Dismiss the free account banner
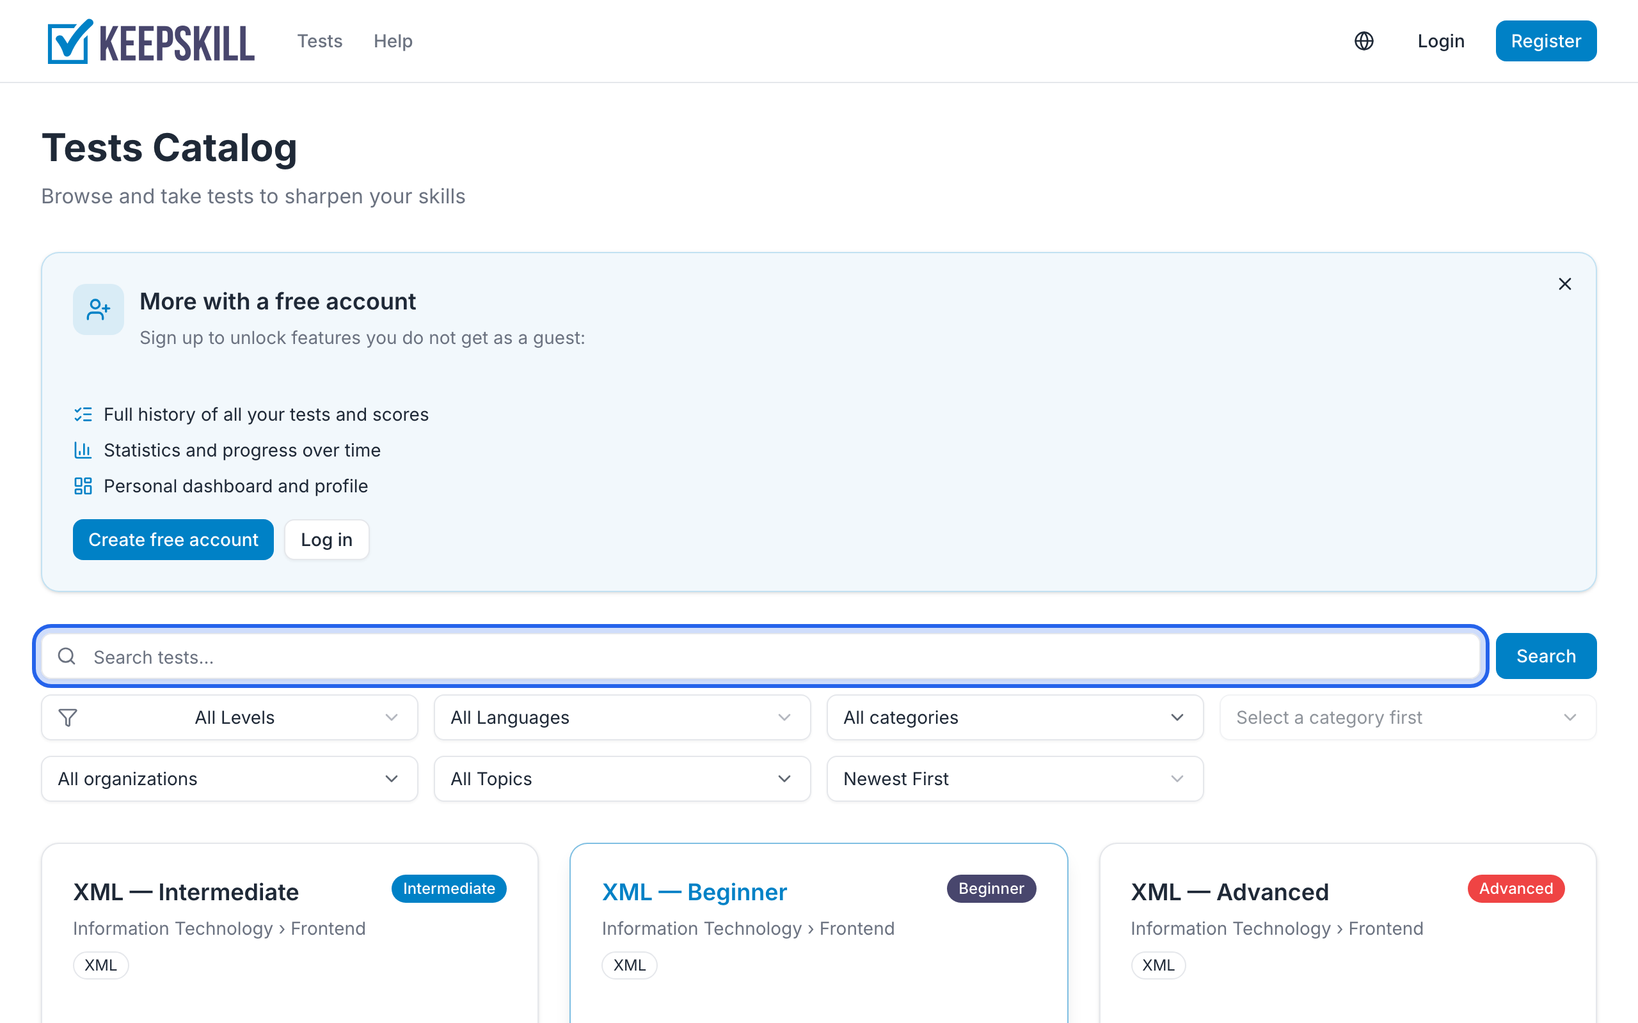 [1564, 284]
